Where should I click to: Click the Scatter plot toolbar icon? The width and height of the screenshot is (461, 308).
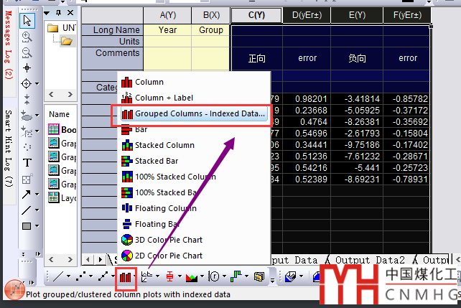(x=81, y=276)
